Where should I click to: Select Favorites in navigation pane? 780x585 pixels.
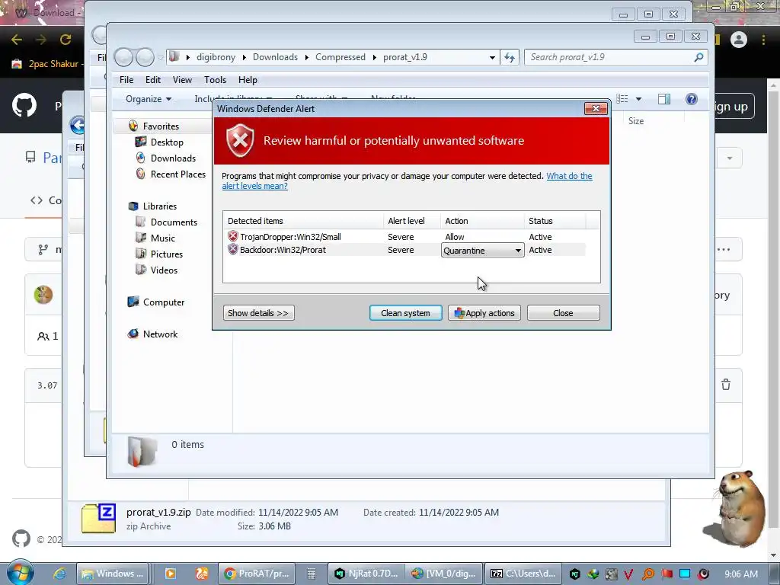[161, 126]
